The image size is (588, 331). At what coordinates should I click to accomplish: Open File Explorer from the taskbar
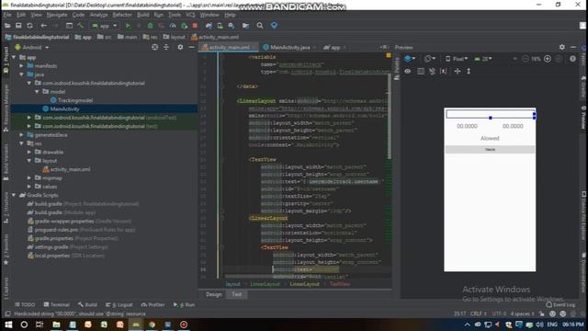(x=56, y=325)
